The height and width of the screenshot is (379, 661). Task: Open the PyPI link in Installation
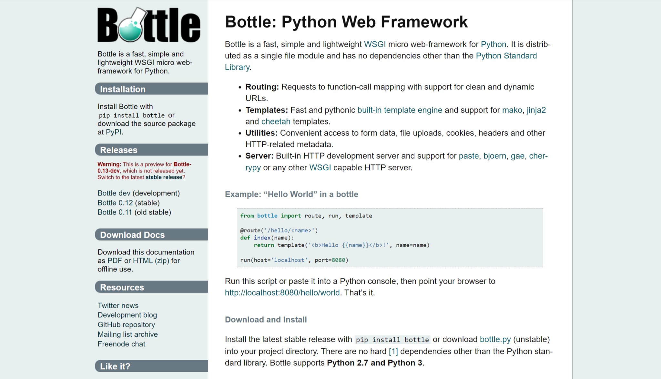click(x=114, y=132)
